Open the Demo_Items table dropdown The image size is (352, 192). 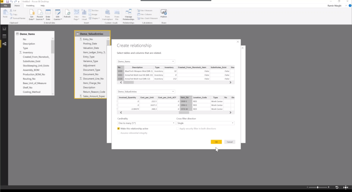pyautogui.click(x=146, y=61)
